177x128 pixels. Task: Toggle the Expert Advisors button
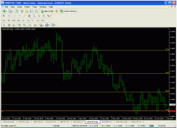pos(69,11)
